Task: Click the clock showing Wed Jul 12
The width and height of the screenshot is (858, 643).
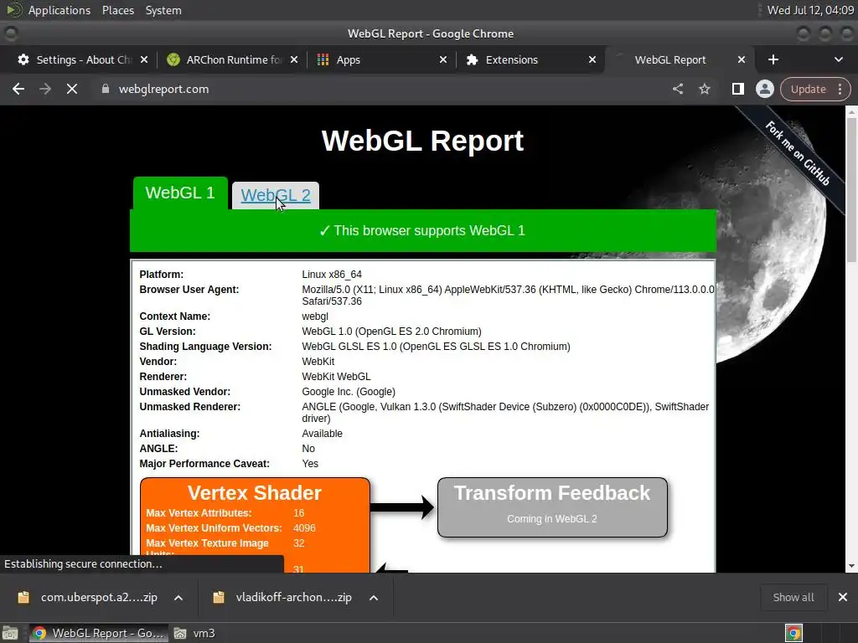Action: click(x=810, y=10)
